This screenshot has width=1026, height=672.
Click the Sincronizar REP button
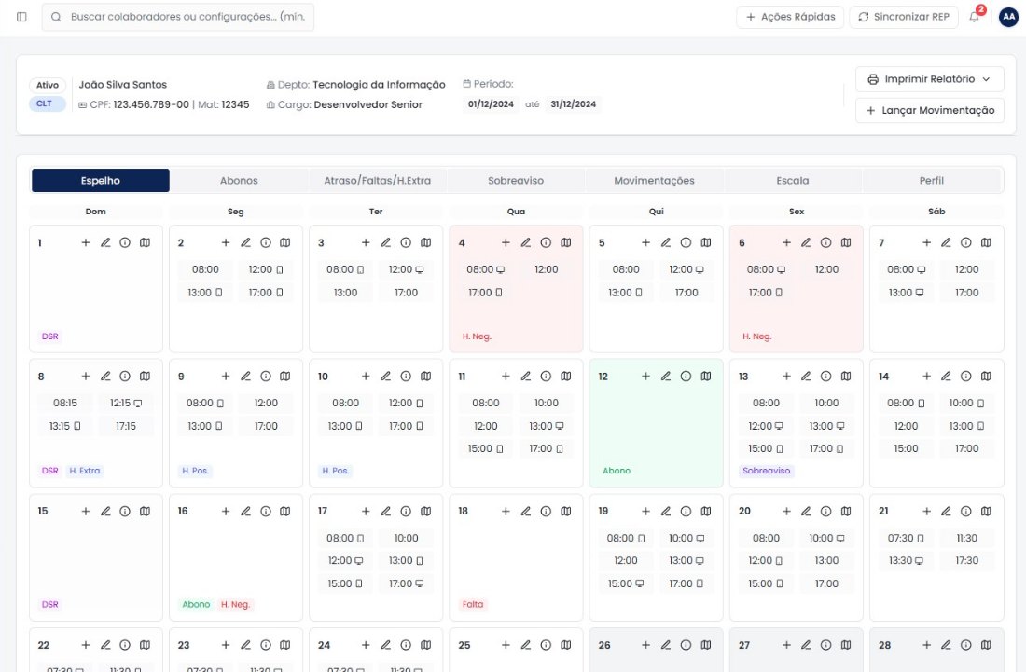pos(904,17)
